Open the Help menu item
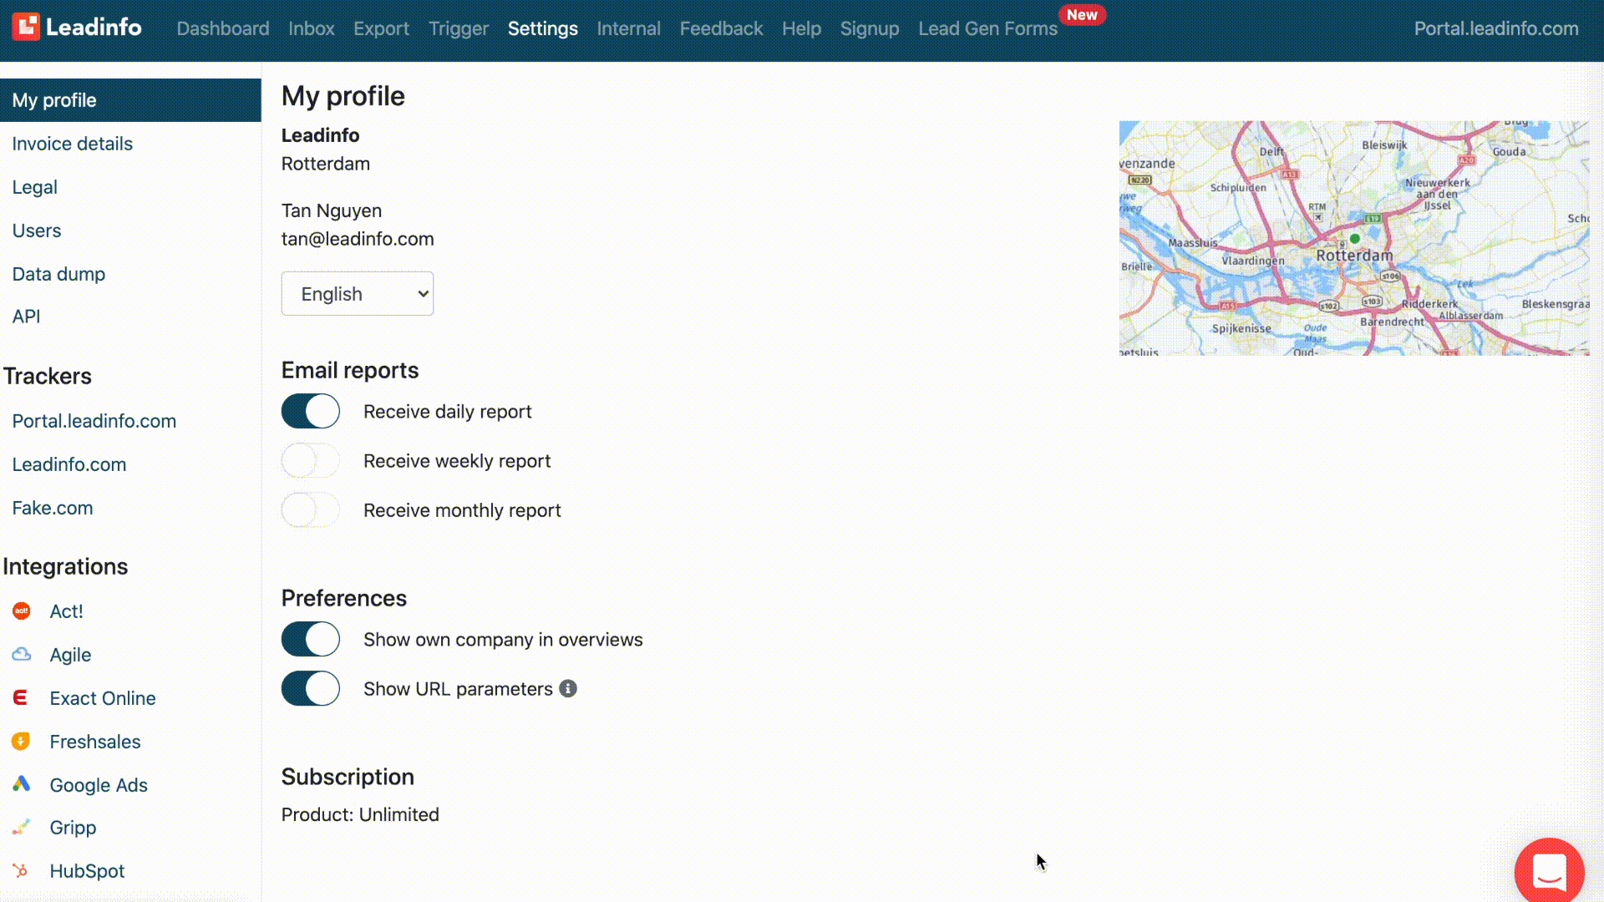Viewport: 1604px width, 902px height. pos(802,28)
